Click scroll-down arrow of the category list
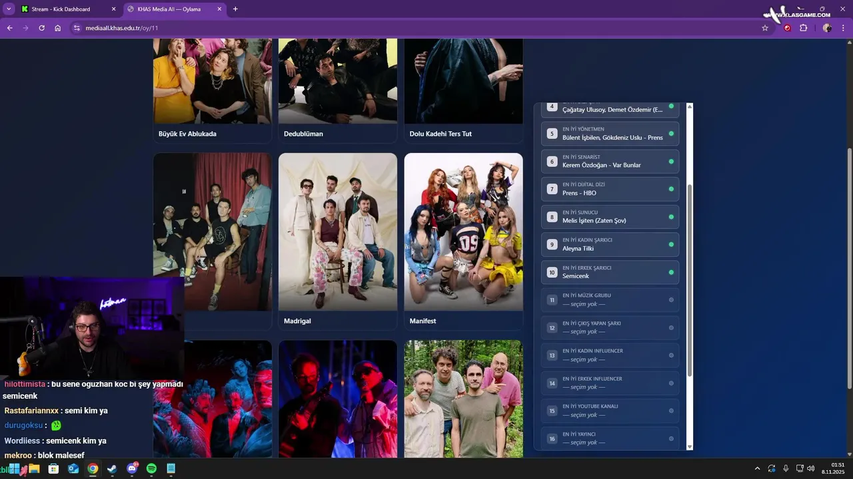The width and height of the screenshot is (853, 479). pyautogui.click(x=690, y=446)
